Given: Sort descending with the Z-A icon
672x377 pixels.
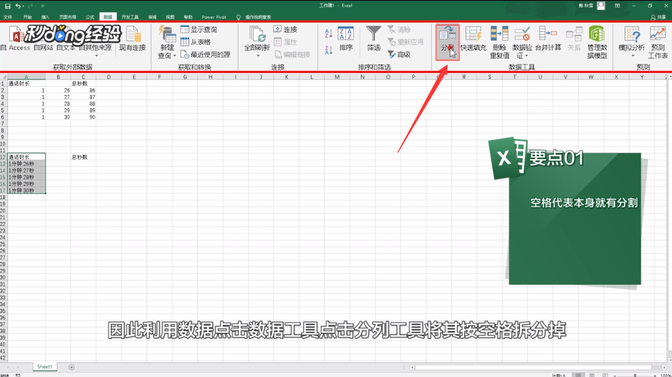Looking at the screenshot, I should click(x=329, y=50).
